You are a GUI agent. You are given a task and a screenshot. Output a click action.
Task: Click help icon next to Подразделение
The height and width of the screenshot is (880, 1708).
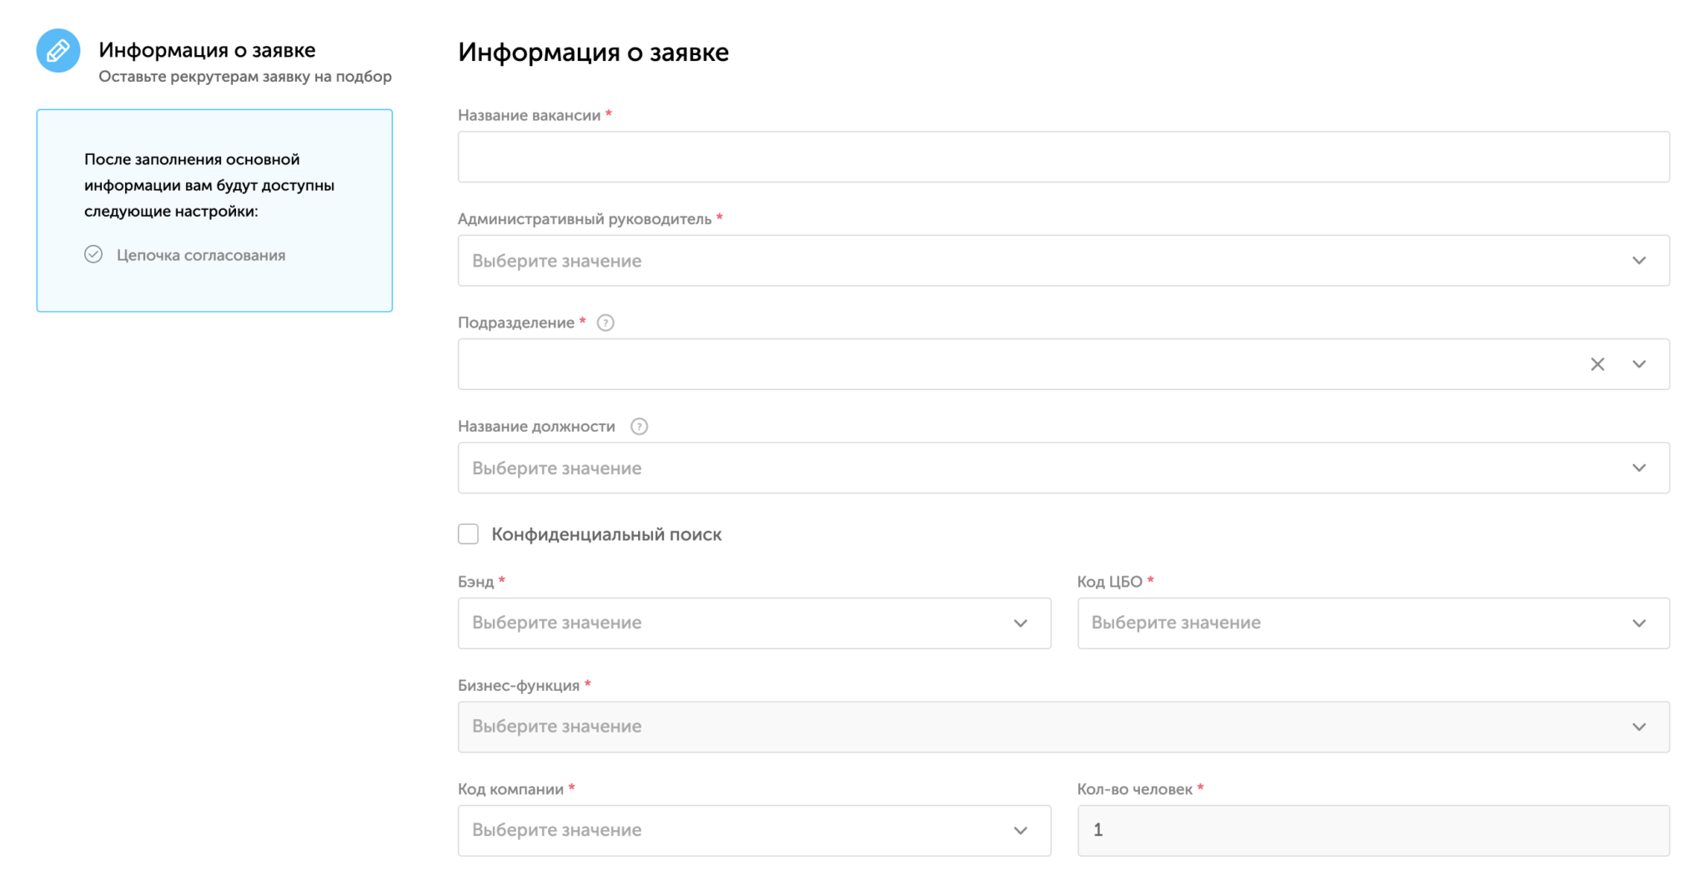605,322
